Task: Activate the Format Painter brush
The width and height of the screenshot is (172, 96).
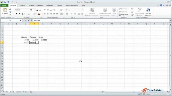Action: tap(10, 14)
